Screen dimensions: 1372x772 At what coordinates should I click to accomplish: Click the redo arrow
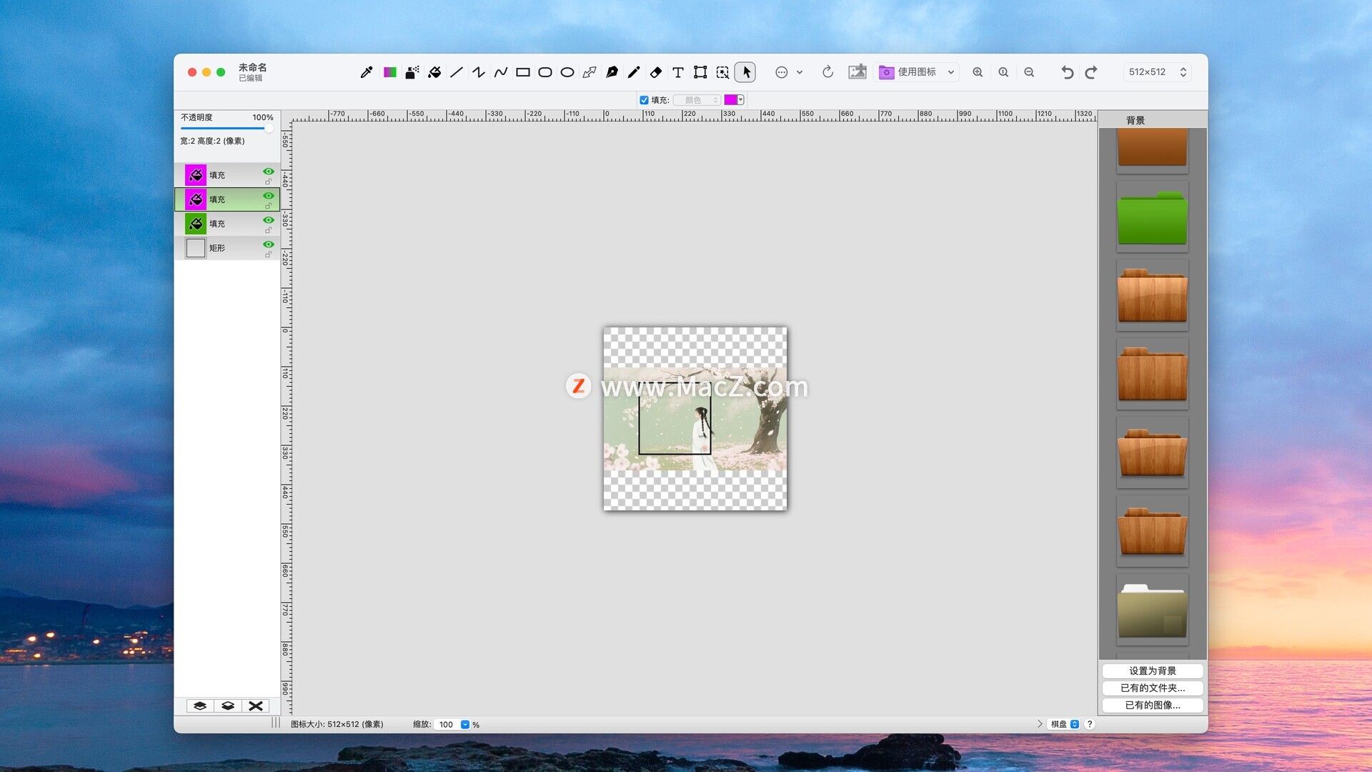[x=1091, y=72]
